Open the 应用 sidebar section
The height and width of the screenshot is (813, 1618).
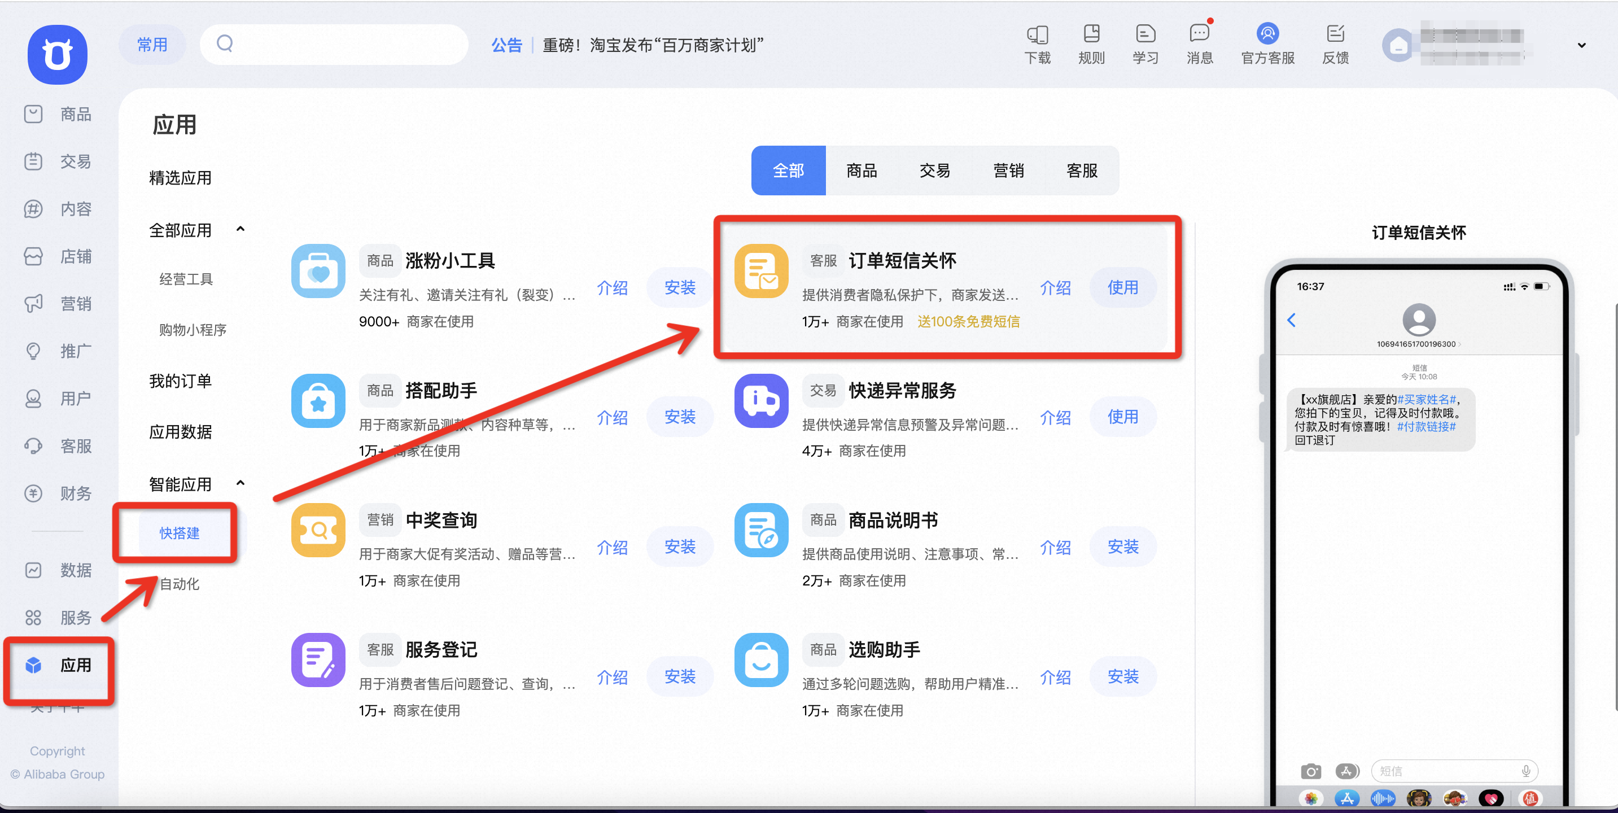58,665
